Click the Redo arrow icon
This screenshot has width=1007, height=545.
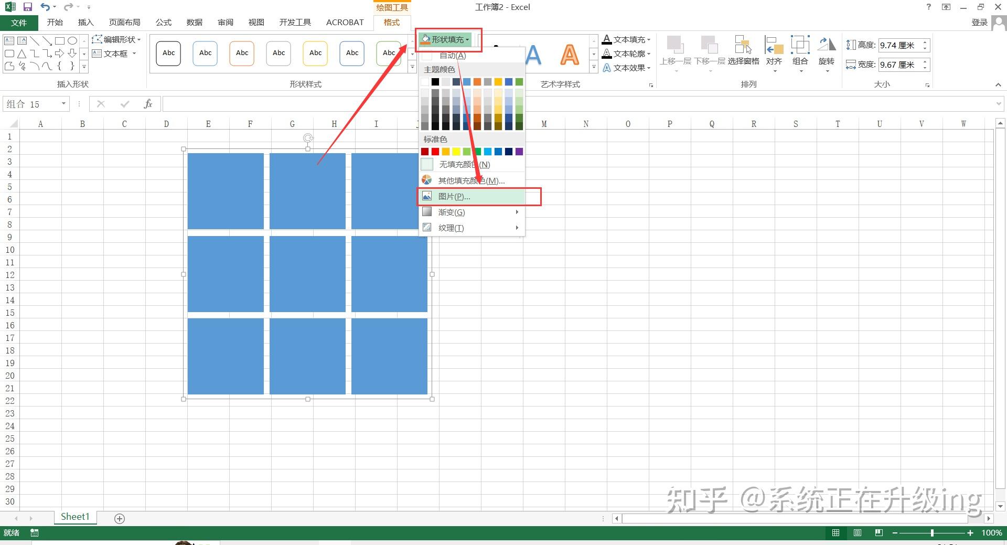coord(68,7)
